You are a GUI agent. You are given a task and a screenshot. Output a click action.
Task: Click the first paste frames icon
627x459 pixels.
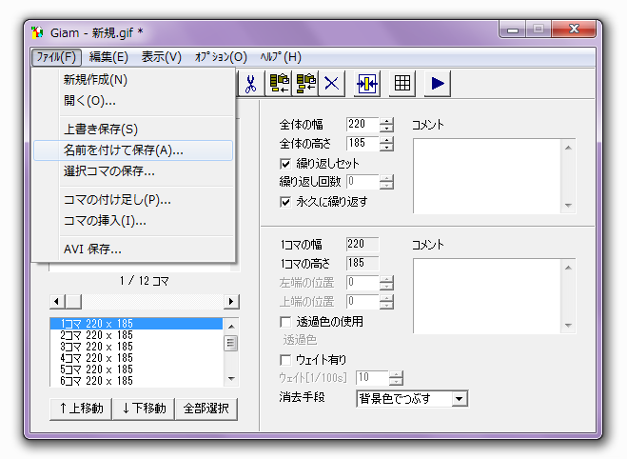[x=280, y=84]
